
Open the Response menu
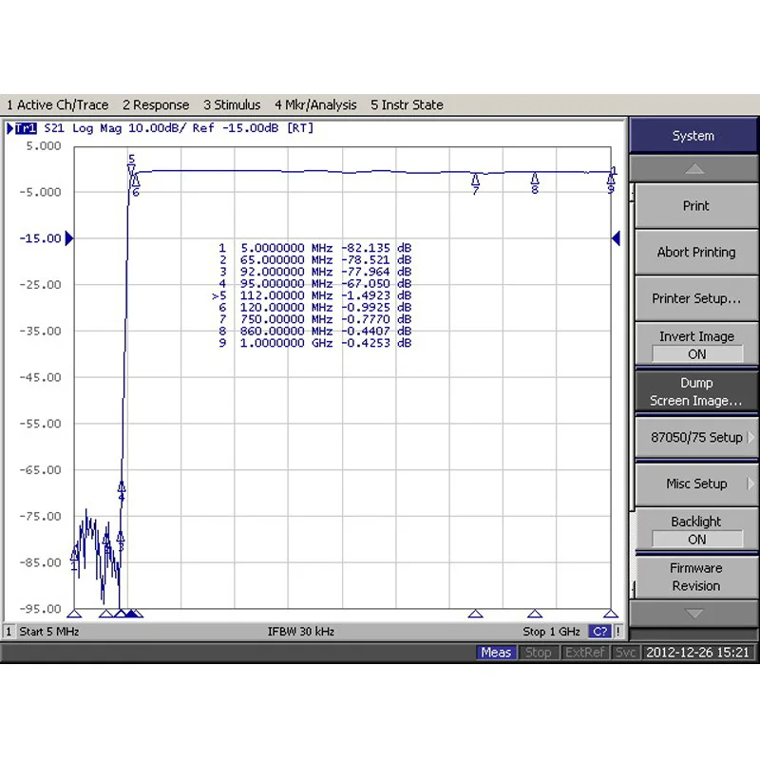coord(156,104)
